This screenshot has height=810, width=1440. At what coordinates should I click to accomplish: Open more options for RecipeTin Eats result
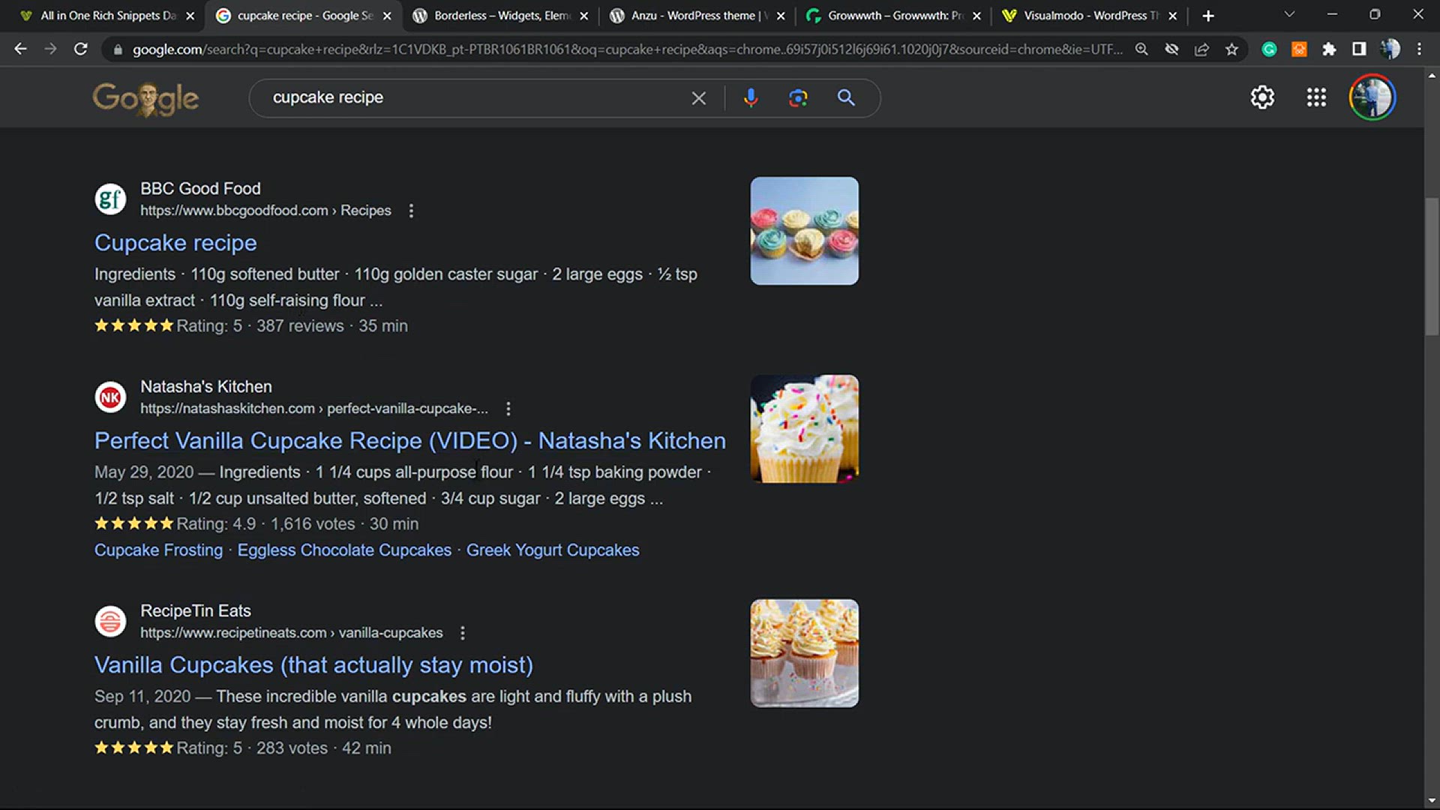[463, 633]
